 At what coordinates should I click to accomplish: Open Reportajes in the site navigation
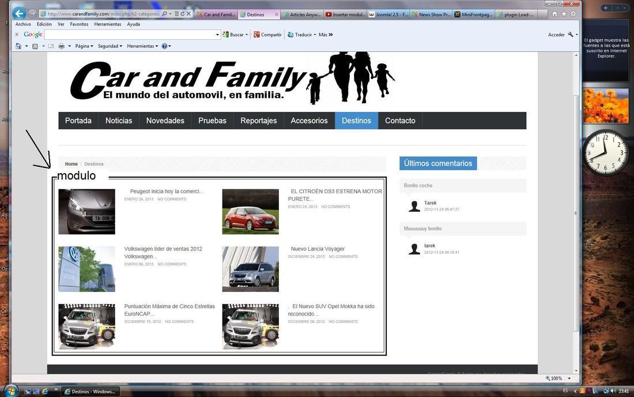pos(259,121)
